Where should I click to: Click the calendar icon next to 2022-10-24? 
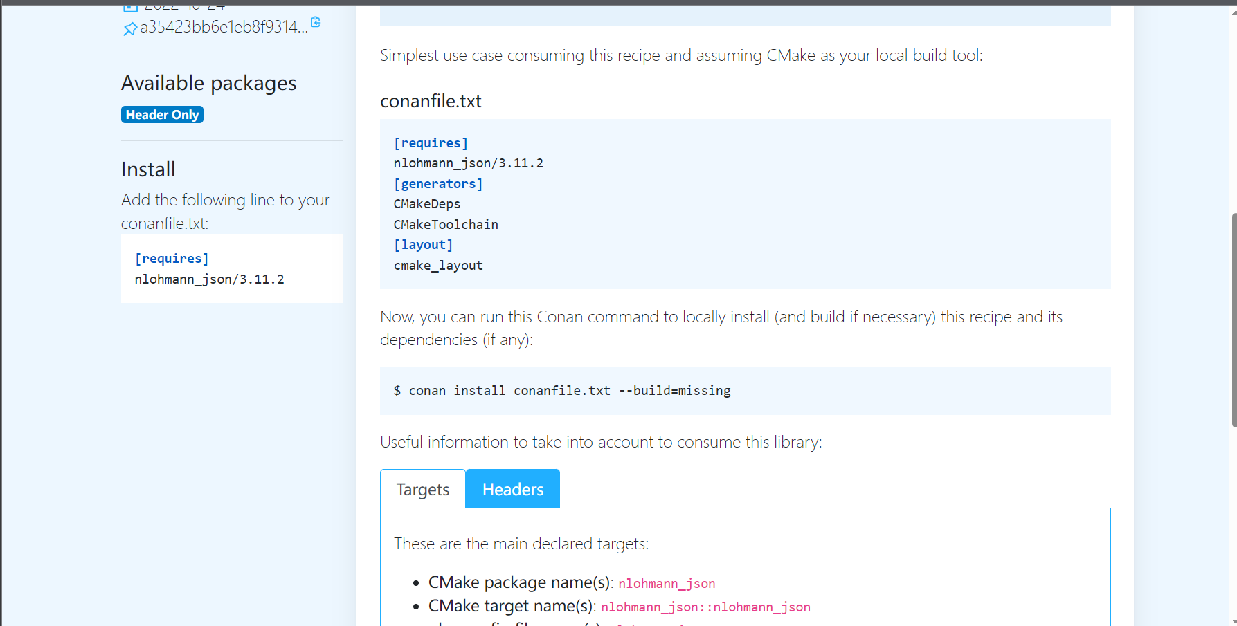[131, 6]
